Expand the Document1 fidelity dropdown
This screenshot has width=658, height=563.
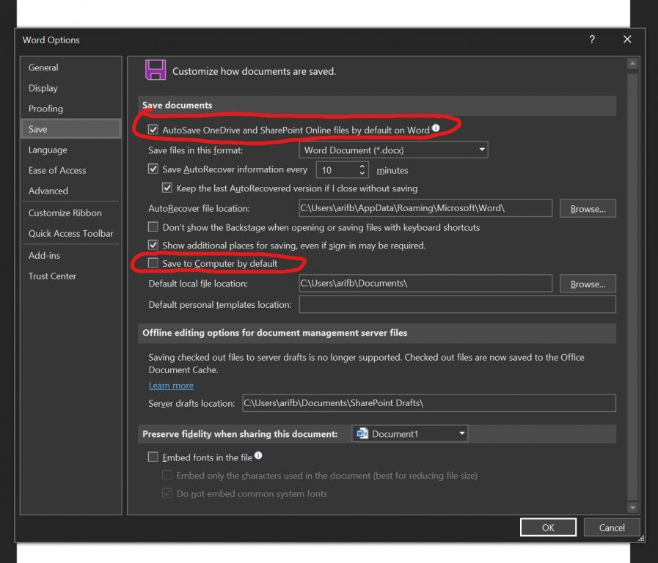coord(409,434)
